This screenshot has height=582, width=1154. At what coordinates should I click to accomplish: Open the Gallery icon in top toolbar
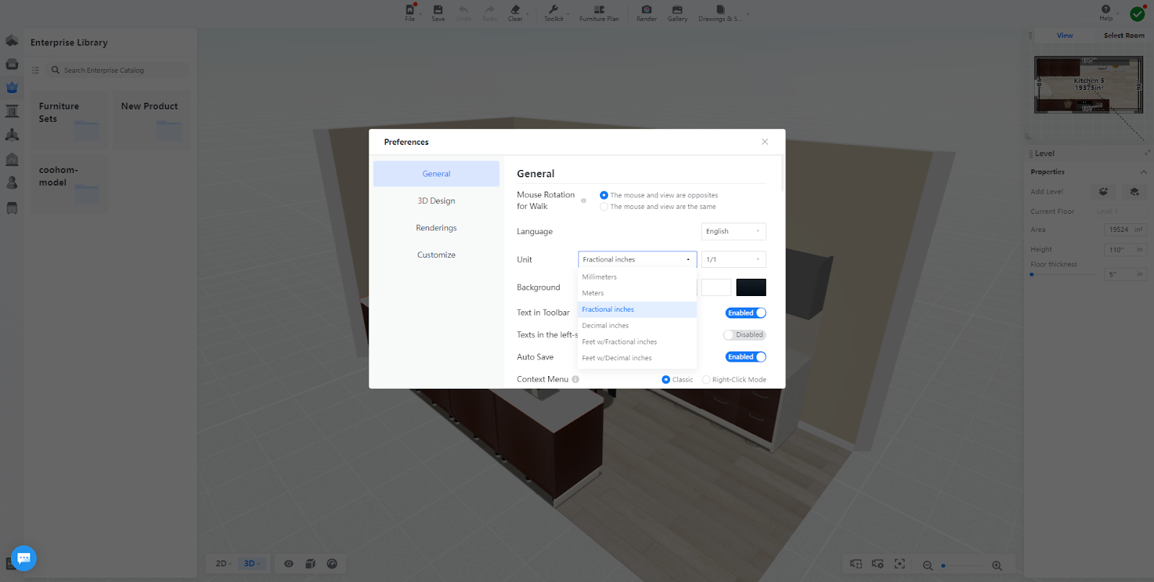677,10
